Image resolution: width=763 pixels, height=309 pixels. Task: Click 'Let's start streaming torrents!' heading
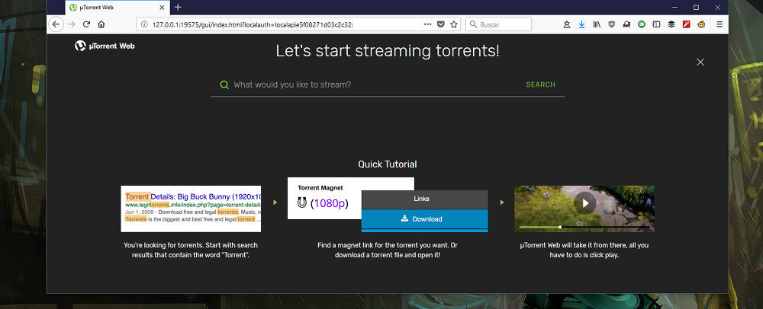click(388, 51)
